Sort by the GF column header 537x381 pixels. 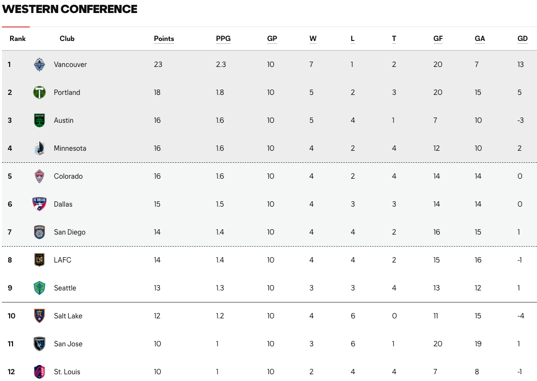(x=438, y=39)
